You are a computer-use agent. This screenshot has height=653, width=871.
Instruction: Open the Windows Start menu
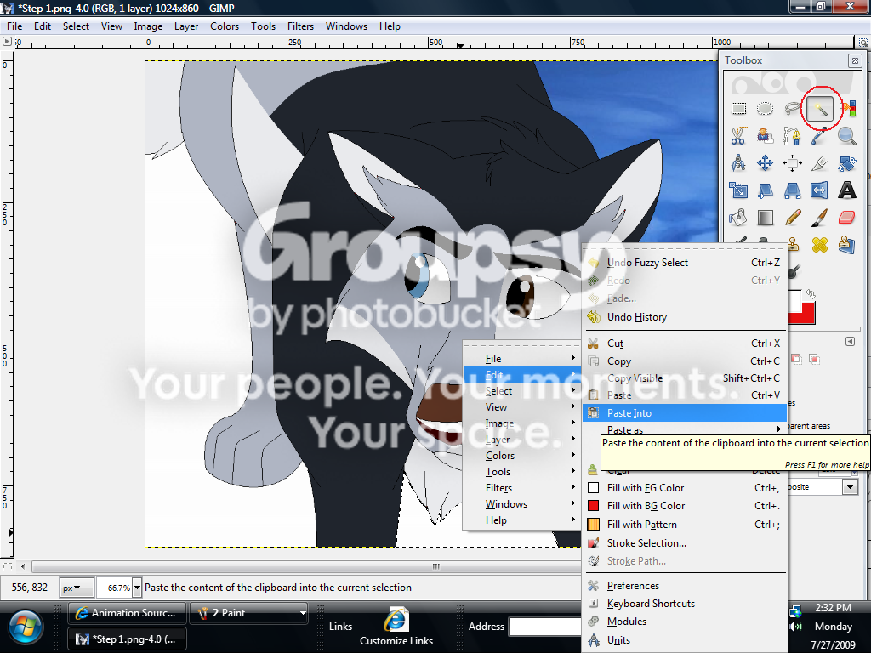25,627
